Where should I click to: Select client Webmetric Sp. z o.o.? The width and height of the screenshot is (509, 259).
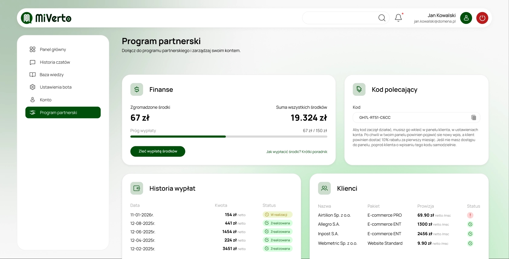pyautogui.click(x=338, y=243)
